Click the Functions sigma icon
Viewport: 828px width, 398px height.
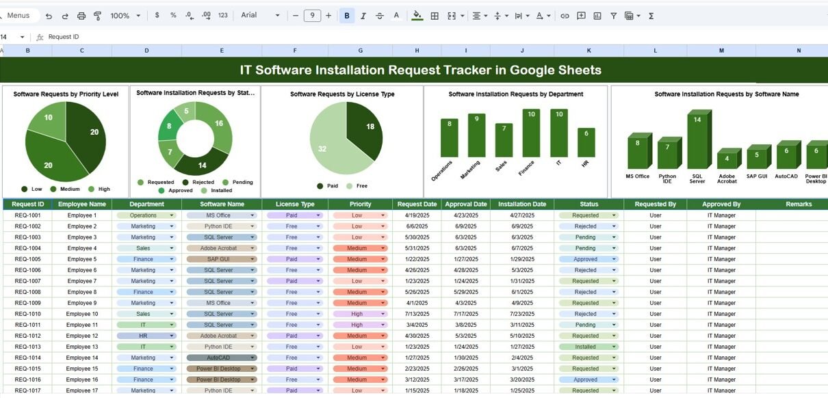[651, 16]
